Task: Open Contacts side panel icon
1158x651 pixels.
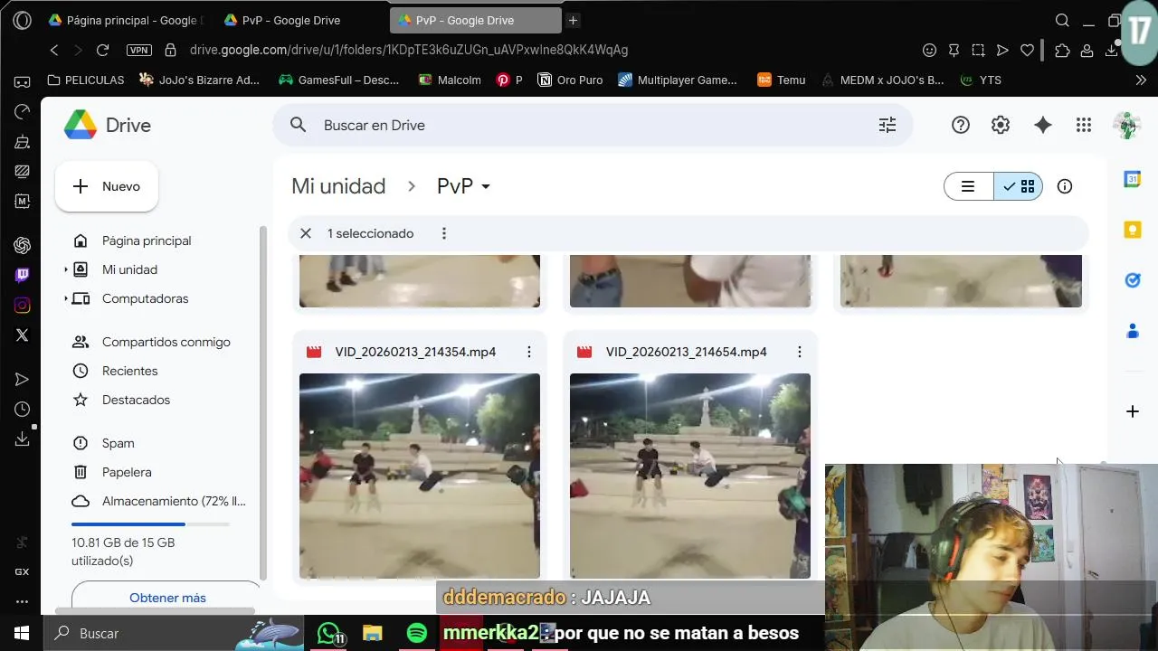Action: pyautogui.click(x=1132, y=331)
